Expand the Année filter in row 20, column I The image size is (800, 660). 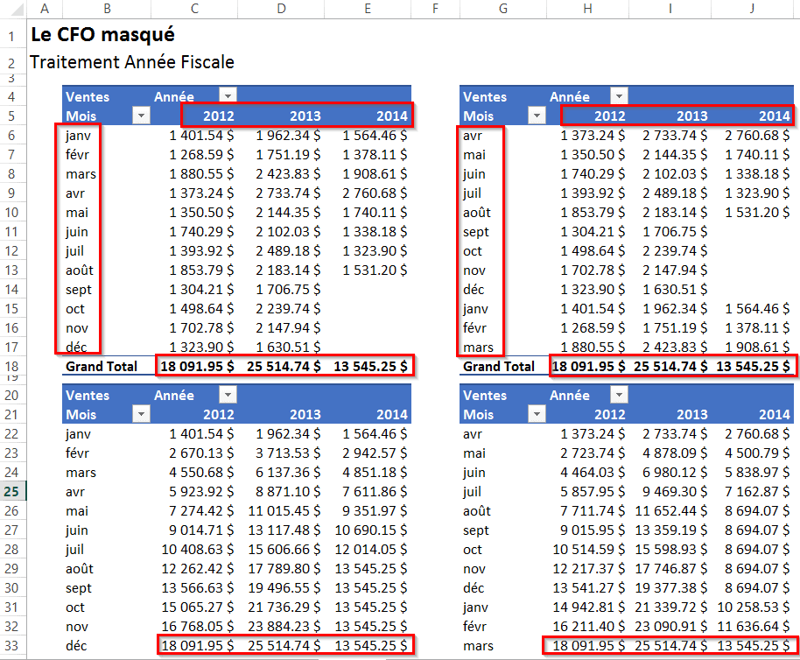click(x=619, y=395)
